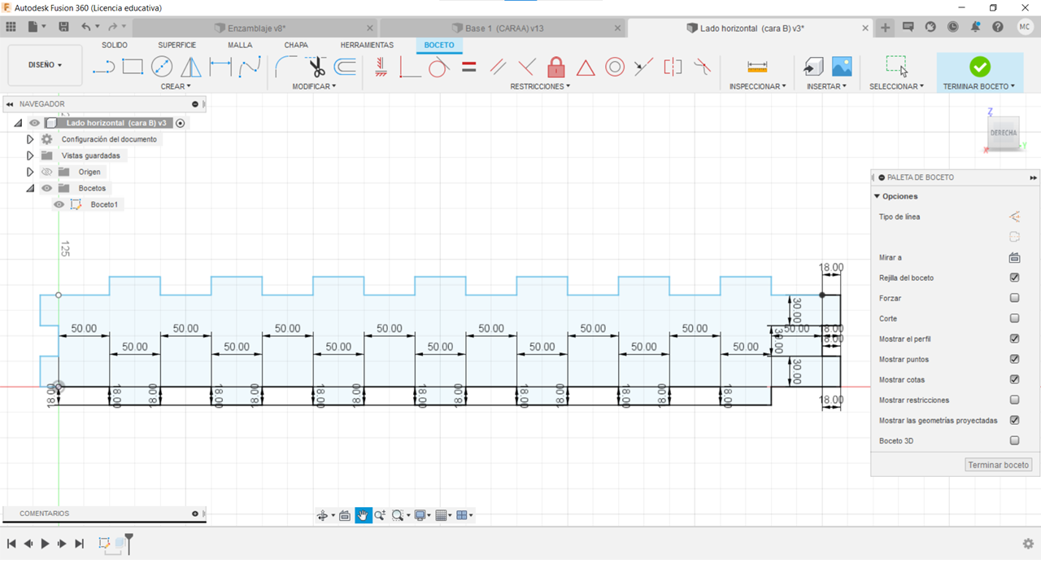Open the INSPECCIONAR dropdown menu
Viewport: 1041px width, 586px height.
[758, 86]
